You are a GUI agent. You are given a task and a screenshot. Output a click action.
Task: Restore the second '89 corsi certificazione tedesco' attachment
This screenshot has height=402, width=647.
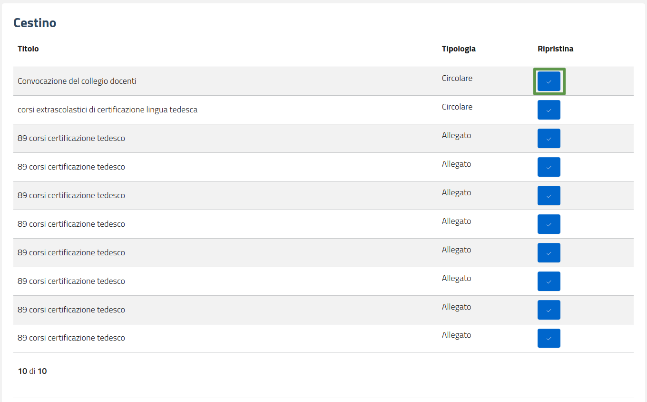(549, 167)
